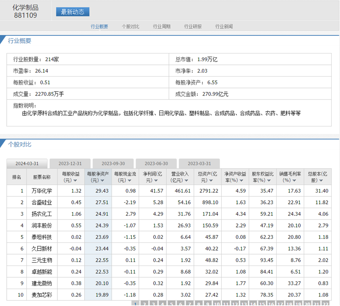Click the 总市值 1.99万亿 entry
This screenshot has height=306, width=340.
tap(196, 59)
